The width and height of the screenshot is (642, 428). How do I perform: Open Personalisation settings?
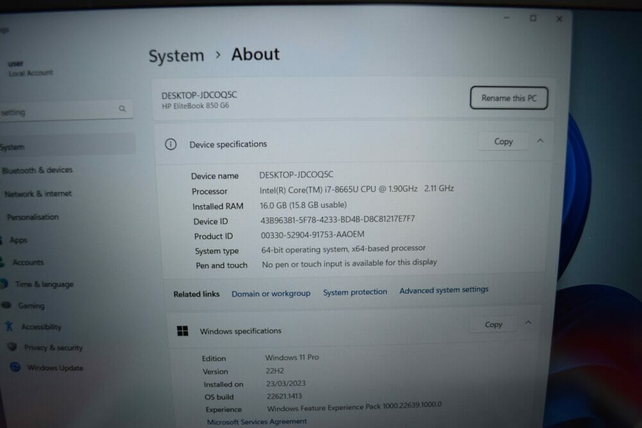[33, 217]
